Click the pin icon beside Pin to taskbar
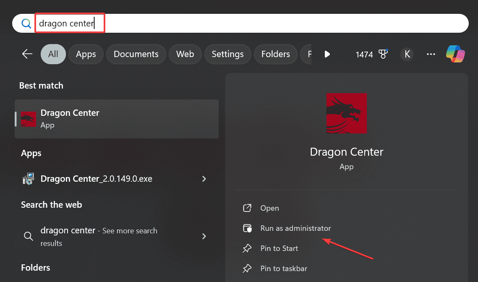The width and height of the screenshot is (478, 282). [x=247, y=269]
